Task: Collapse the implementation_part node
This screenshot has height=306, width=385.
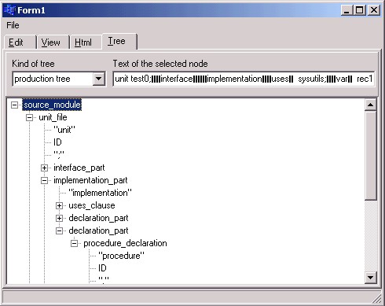Action: click(44, 180)
